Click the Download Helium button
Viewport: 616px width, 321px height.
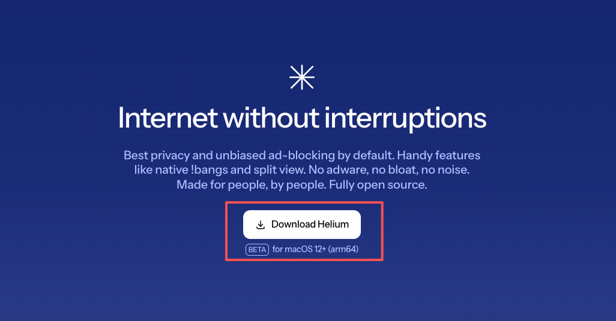302,225
